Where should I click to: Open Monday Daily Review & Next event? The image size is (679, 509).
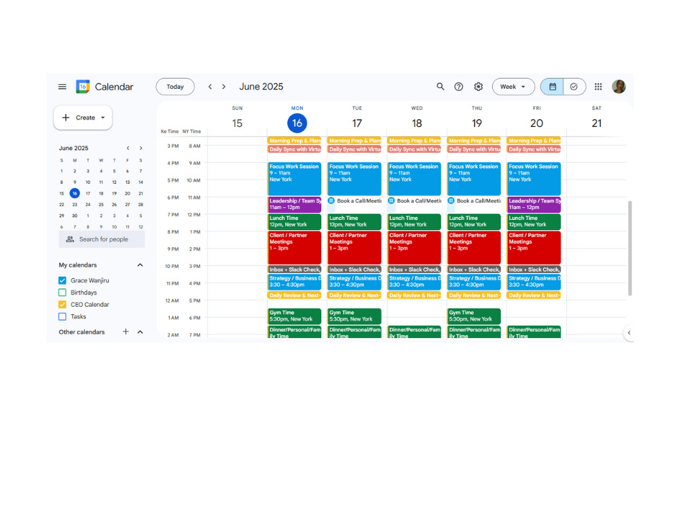click(x=295, y=295)
